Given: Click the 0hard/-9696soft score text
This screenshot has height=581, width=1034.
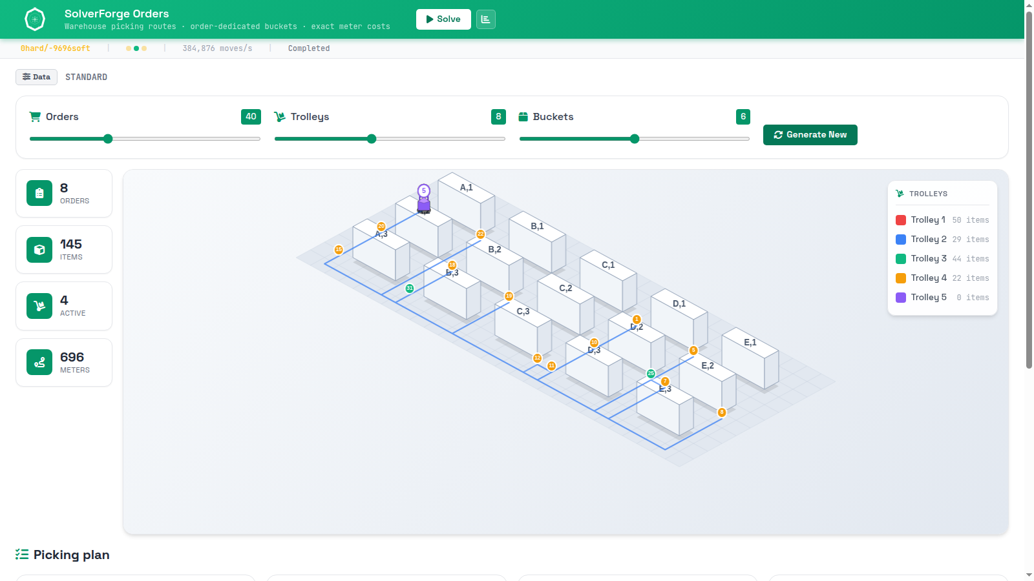Looking at the screenshot, I should click(x=56, y=48).
